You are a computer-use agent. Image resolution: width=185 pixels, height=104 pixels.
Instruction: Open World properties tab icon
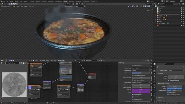pos(154,82)
